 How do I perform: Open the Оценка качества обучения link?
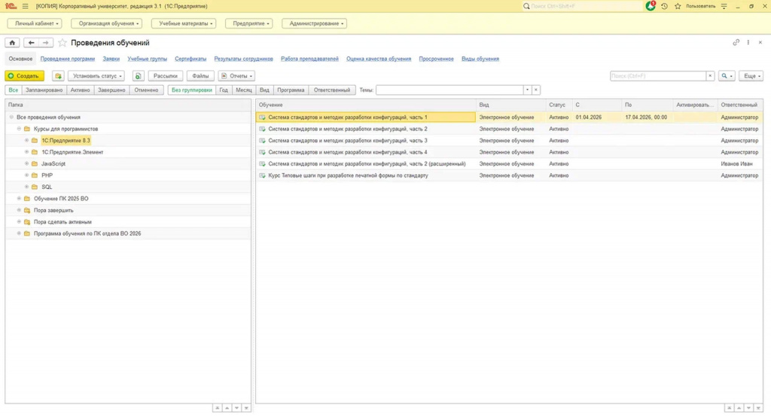(379, 59)
